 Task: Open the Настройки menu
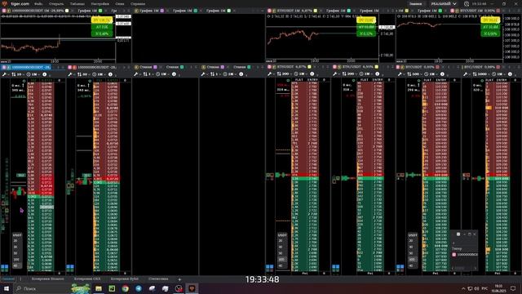[x=100, y=3]
